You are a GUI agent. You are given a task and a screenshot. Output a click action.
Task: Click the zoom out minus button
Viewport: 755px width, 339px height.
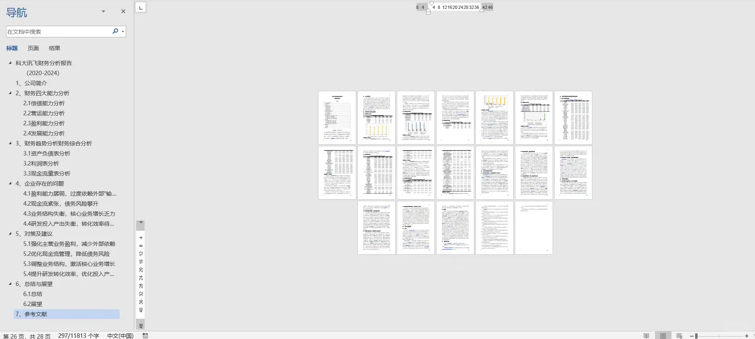(x=692, y=336)
